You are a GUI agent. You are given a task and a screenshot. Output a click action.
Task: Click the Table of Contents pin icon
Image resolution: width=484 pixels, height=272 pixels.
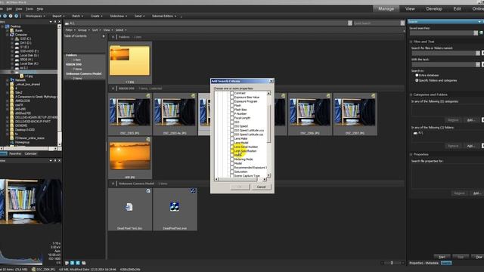coord(104,36)
